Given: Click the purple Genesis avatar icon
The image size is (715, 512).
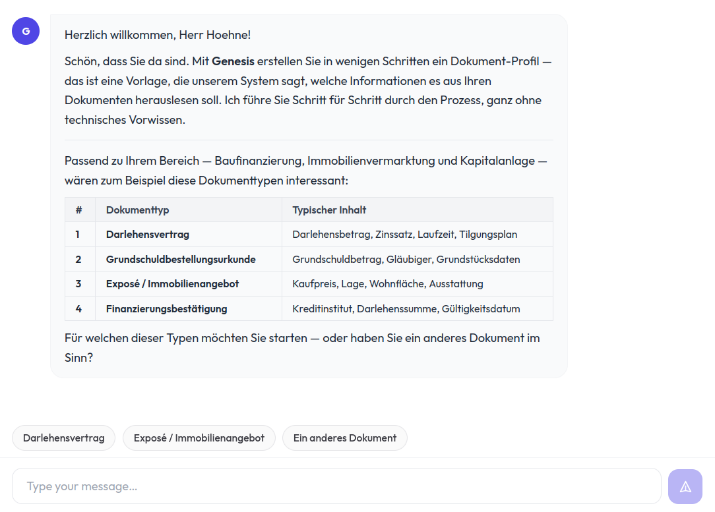Looking at the screenshot, I should [25, 31].
